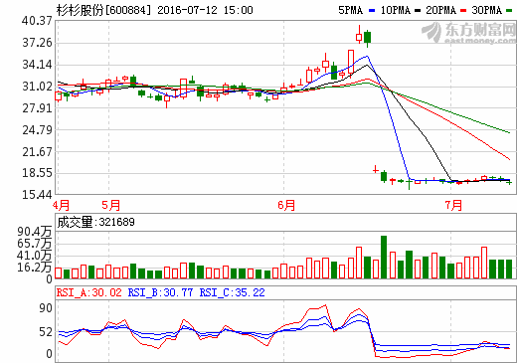Click the 90 label on RSI axis
This screenshot has width=517, height=363.
pyautogui.click(x=46, y=308)
